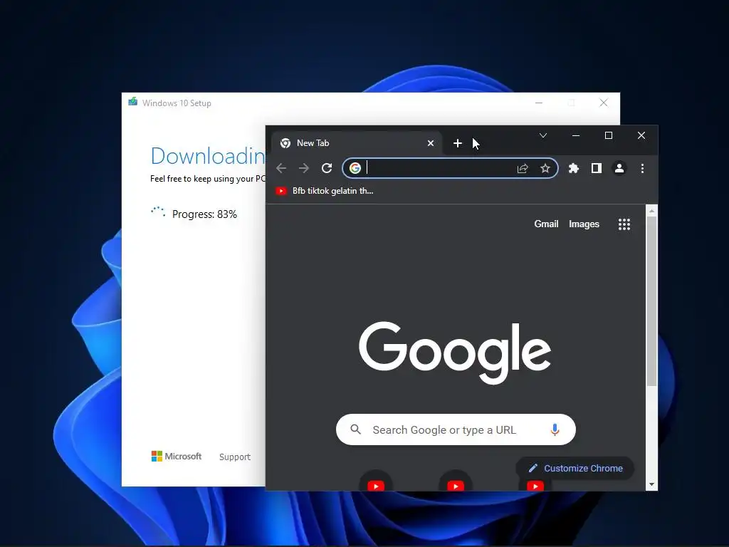
Task: Open Chrome three-dot menu
Action: pos(643,168)
